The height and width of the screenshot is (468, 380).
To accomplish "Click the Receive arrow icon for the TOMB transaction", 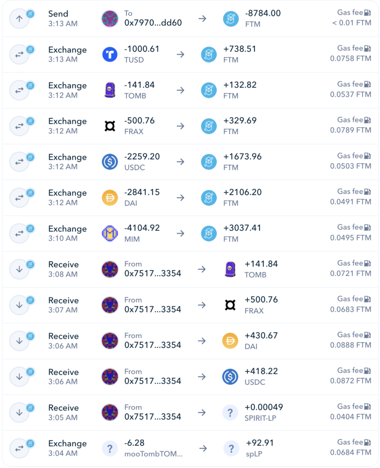I will pos(20,269).
